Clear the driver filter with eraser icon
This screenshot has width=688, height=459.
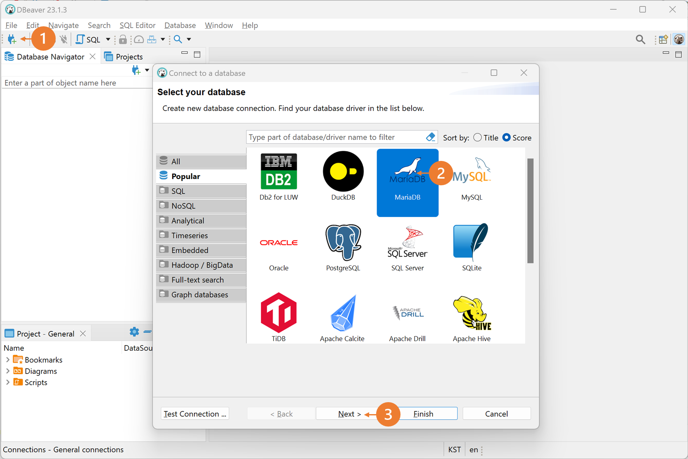coord(431,137)
